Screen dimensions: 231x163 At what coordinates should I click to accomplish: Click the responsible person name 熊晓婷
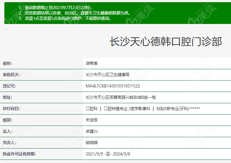[92, 143]
